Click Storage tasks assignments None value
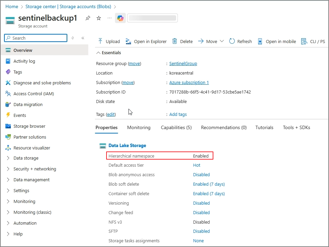The width and height of the screenshot is (329, 247). coord(198,241)
